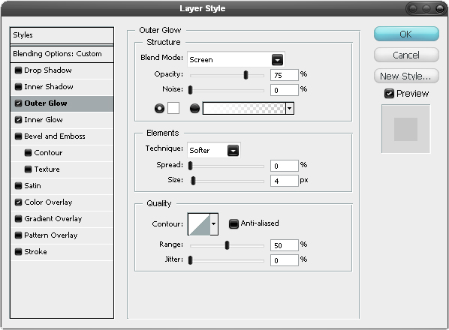
Task: Click the New Style... button
Action: (x=406, y=76)
